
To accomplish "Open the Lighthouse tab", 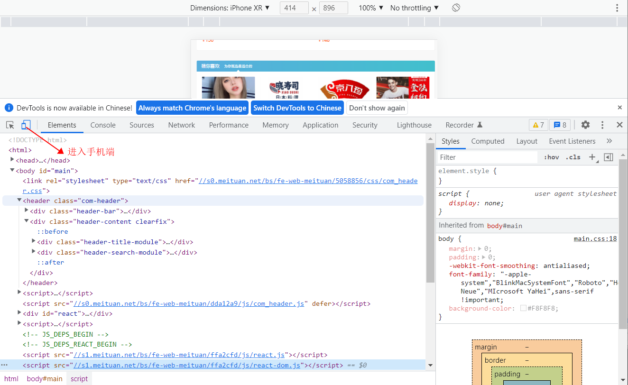I will [415, 125].
